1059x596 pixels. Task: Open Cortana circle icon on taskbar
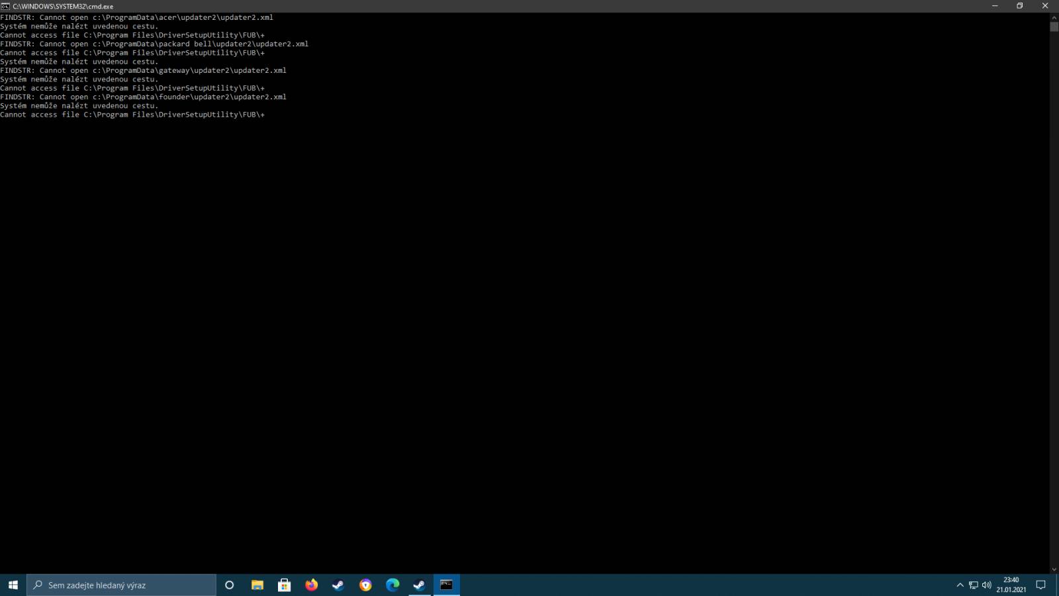click(230, 585)
